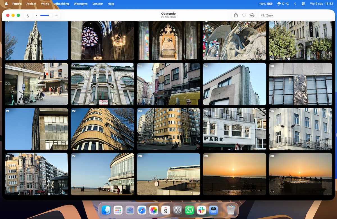Open Control Center in the menu bar
The height and width of the screenshot is (219, 337).
pos(303,4)
